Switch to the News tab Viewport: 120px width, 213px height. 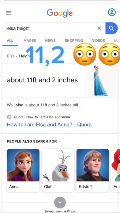[50, 40]
